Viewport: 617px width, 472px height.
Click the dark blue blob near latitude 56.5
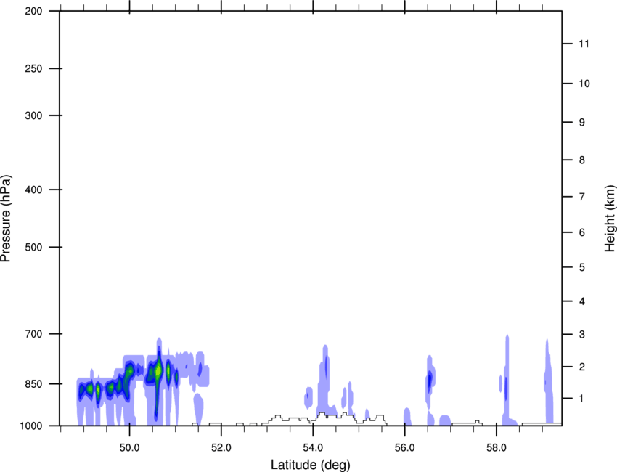(430, 380)
